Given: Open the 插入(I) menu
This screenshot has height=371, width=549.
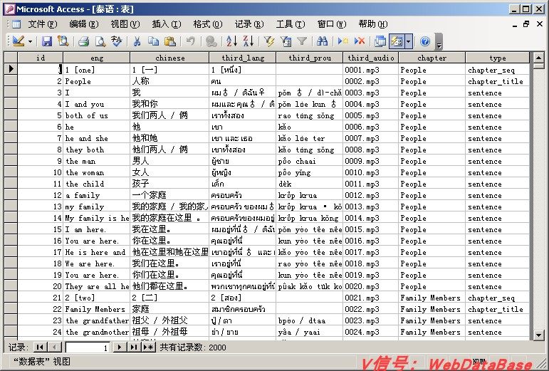Looking at the screenshot, I should [167, 24].
